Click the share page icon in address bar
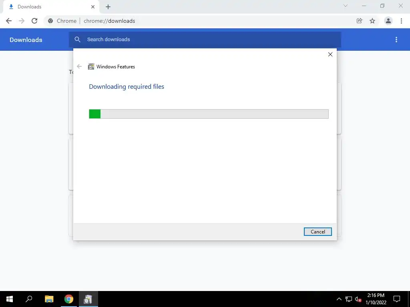Image resolution: width=410 pixels, height=307 pixels. click(x=359, y=21)
